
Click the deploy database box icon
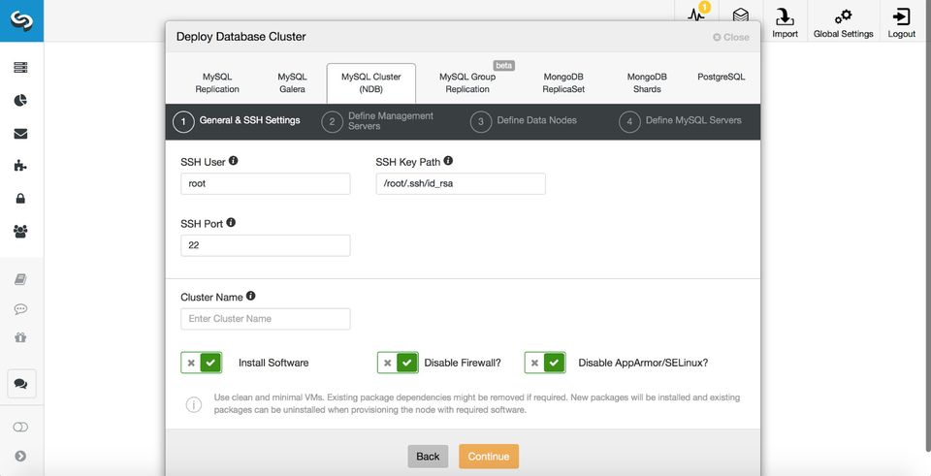click(740, 15)
